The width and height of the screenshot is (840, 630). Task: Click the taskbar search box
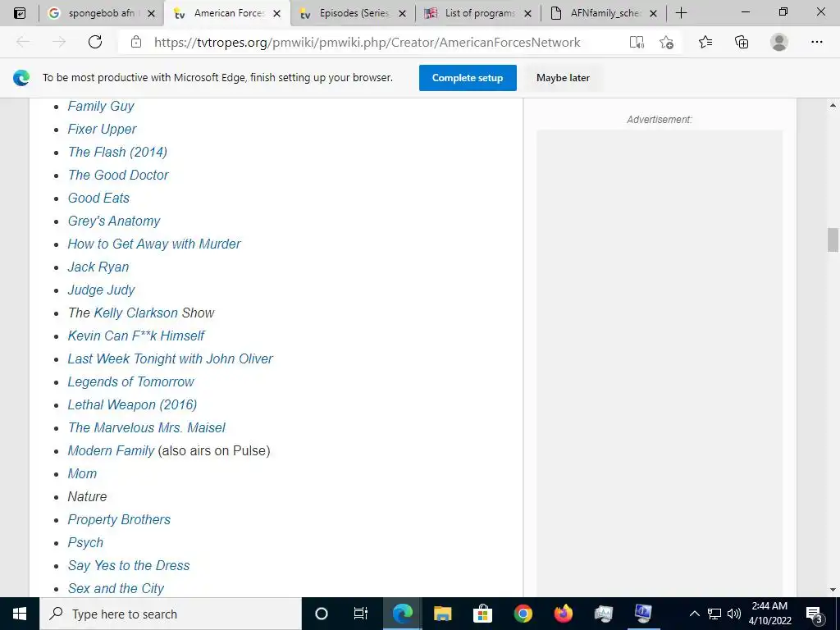click(x=171, y=614)
